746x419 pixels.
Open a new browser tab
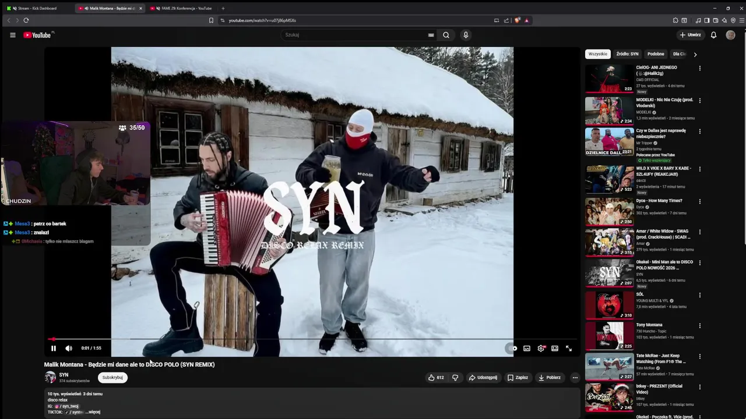click(223, 8)
